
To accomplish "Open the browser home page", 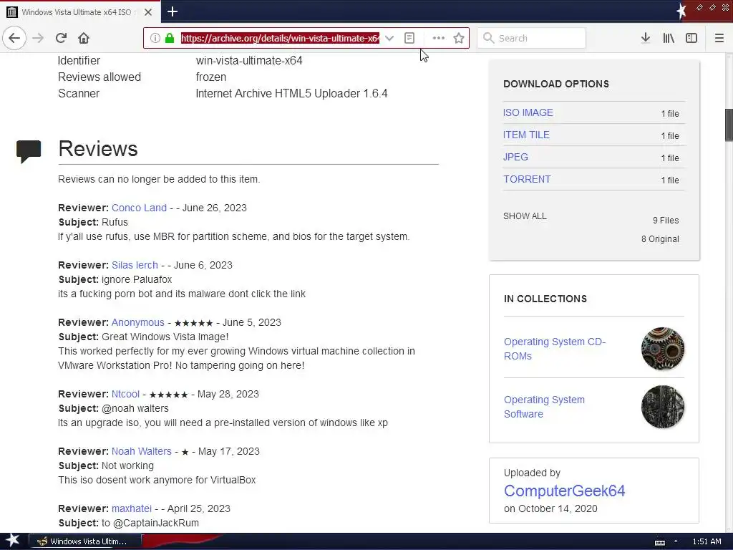I will (84, 38).
